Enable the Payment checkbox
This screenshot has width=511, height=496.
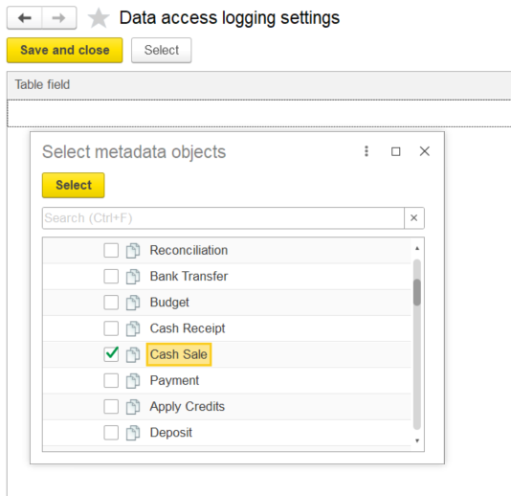click(x=111, y=380)
